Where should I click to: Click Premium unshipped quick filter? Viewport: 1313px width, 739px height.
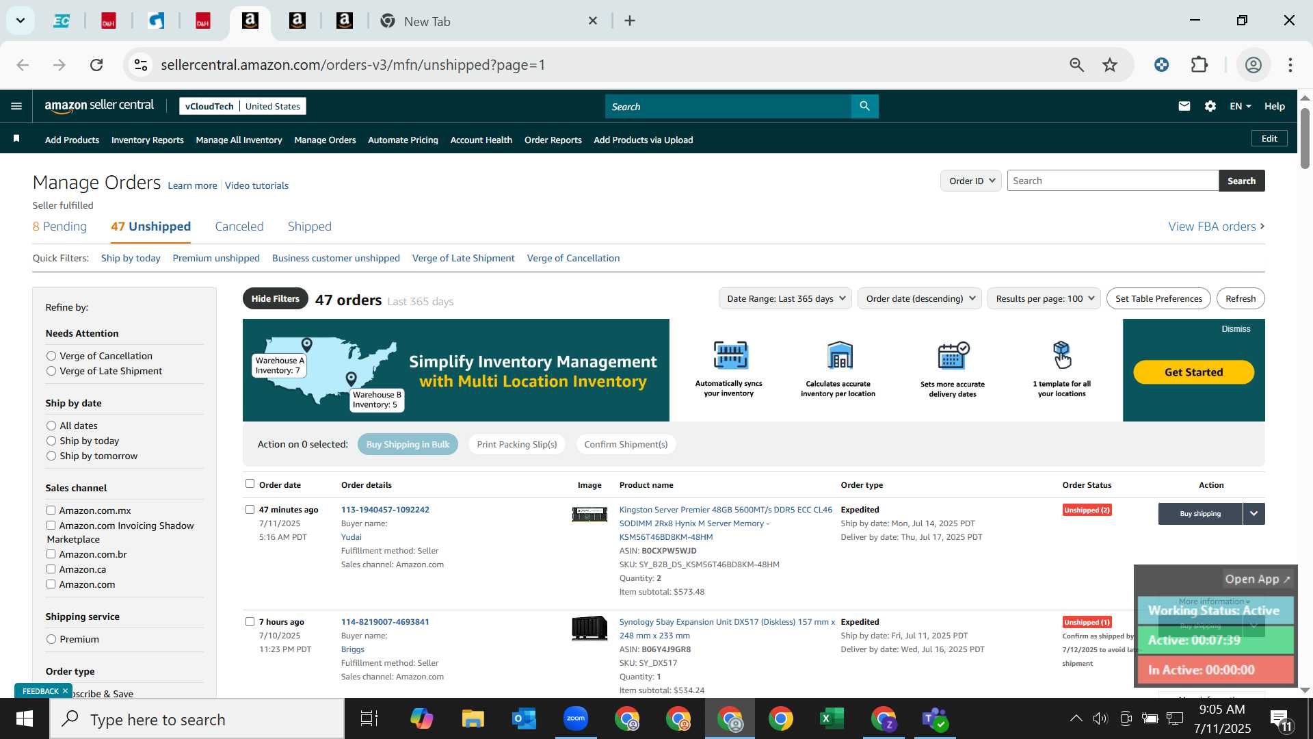(216, 258)
